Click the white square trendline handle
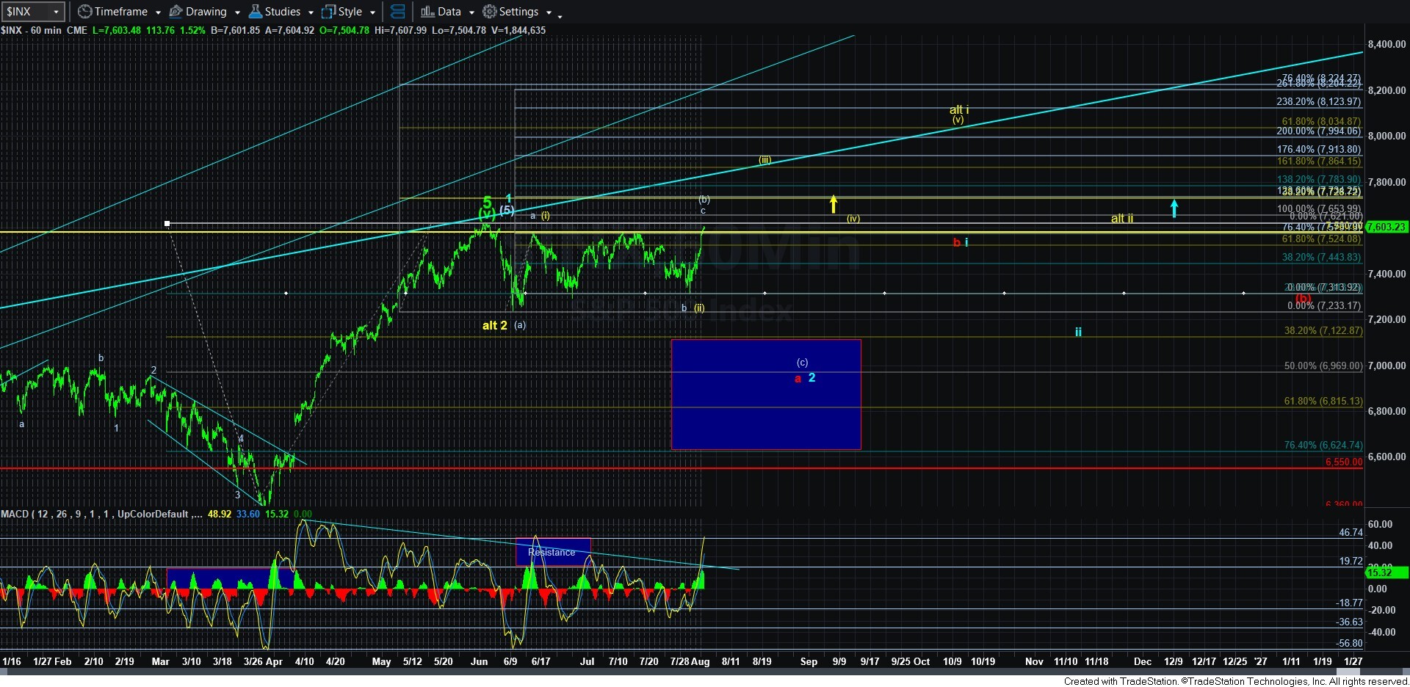The width and height of the screenshot is (1410, 687). (x=167, y=223)
